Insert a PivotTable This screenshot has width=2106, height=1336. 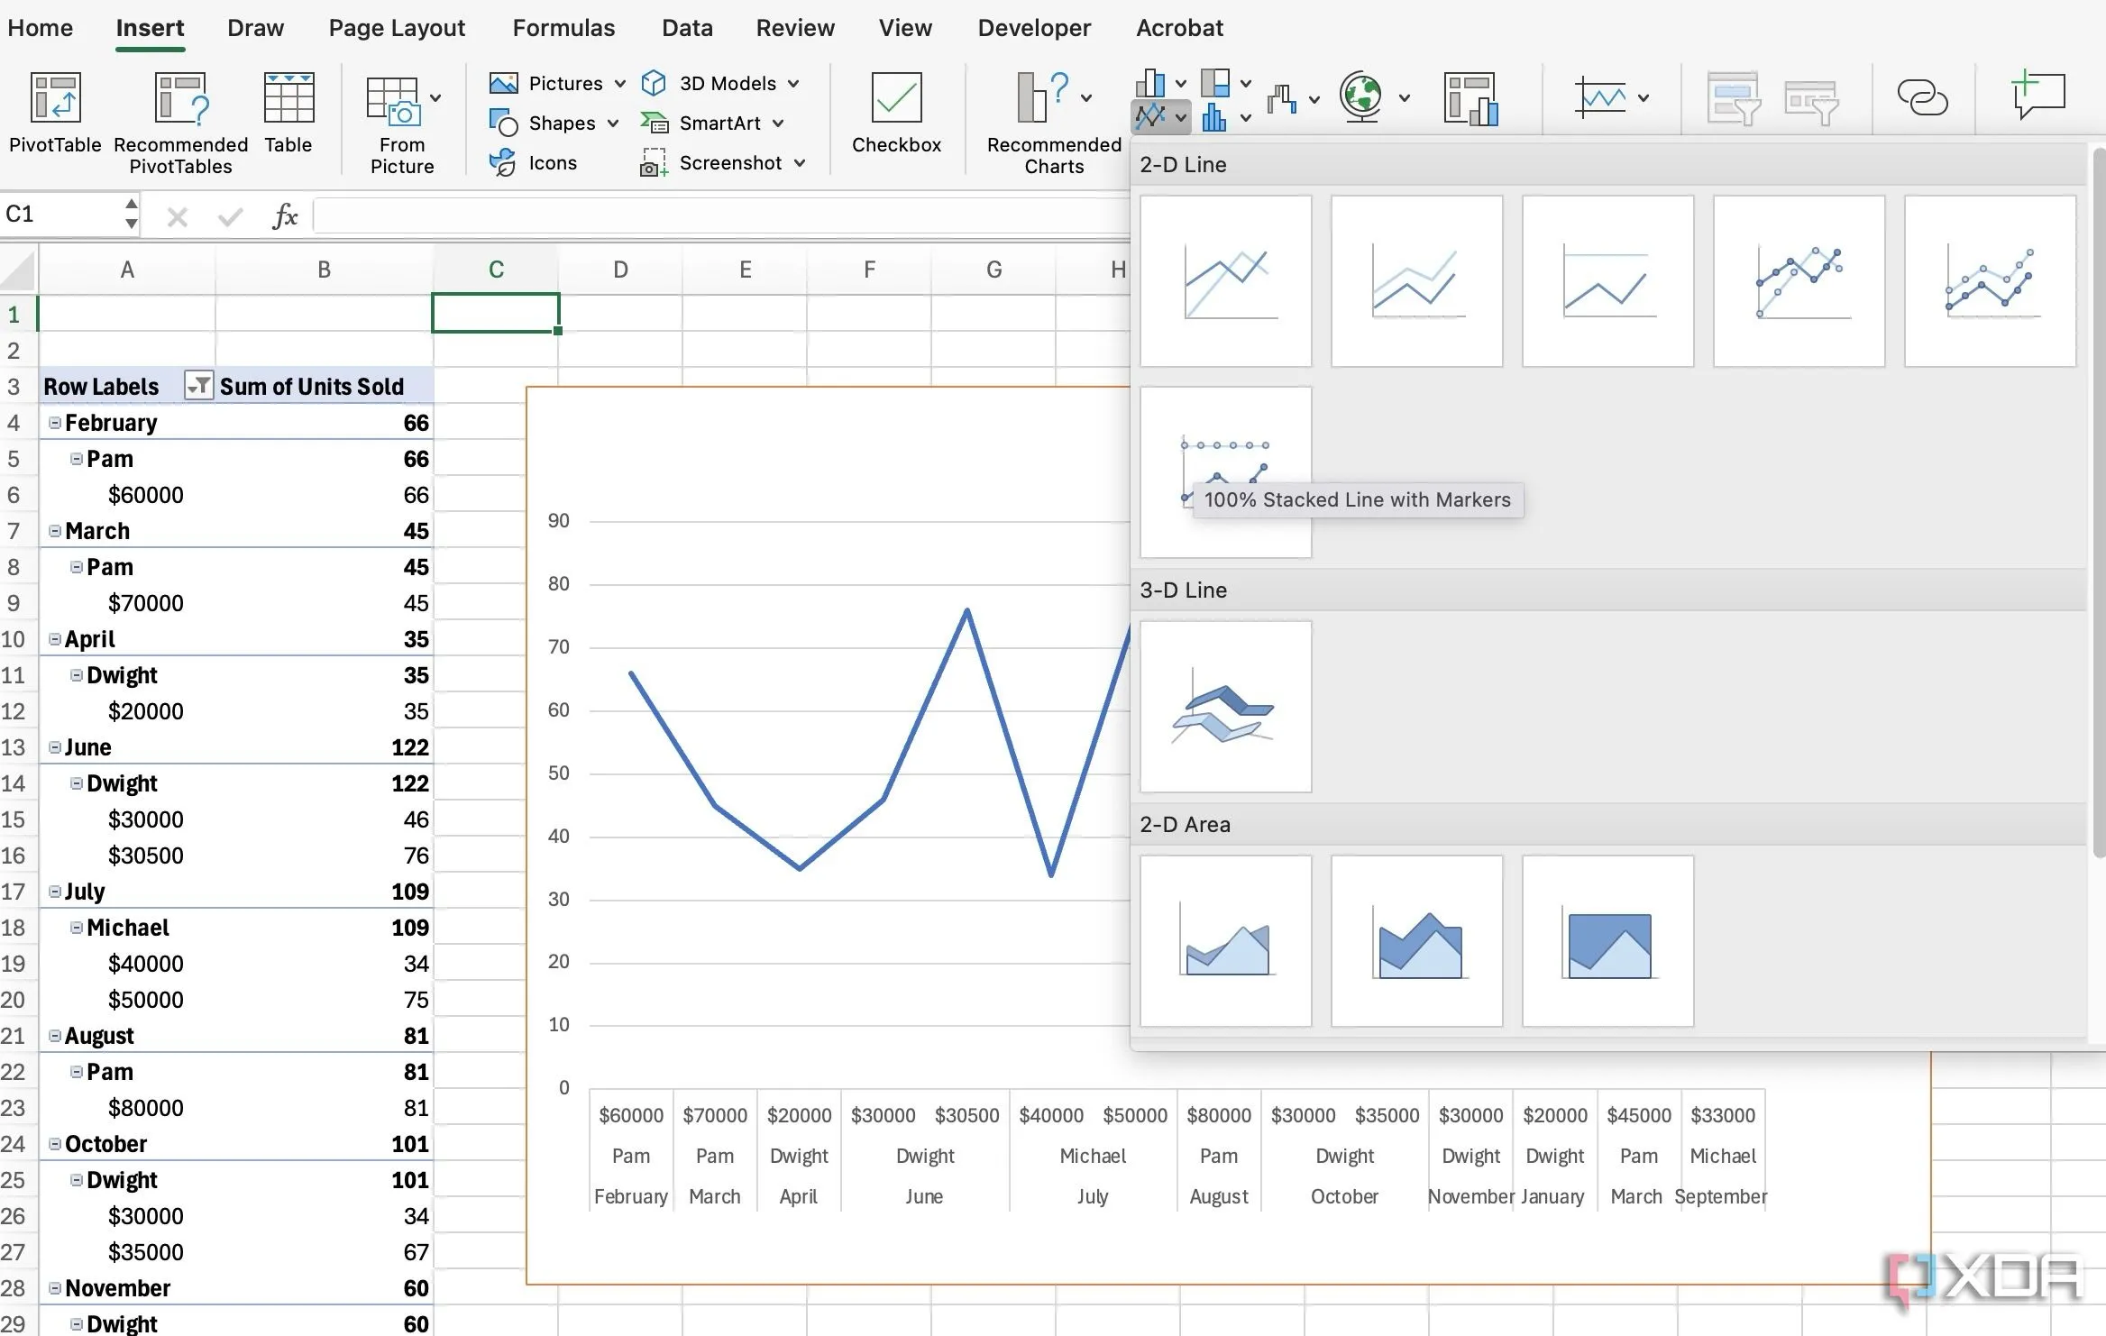(55, 113)
